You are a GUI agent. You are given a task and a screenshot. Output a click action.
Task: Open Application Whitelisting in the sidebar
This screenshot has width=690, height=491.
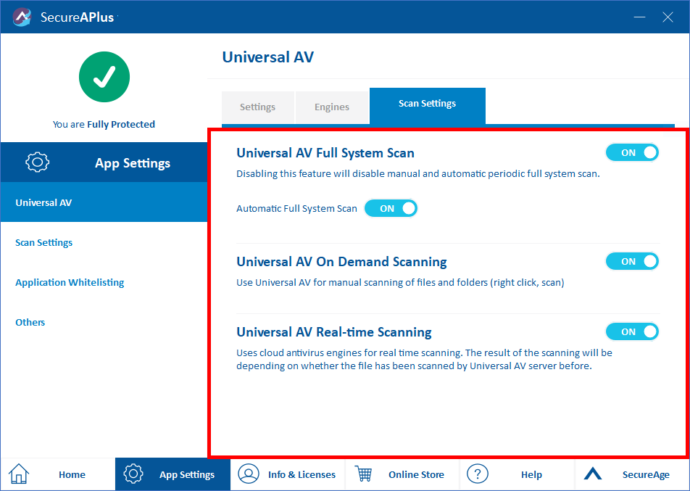pyautogui.click(x=70, y=282)
